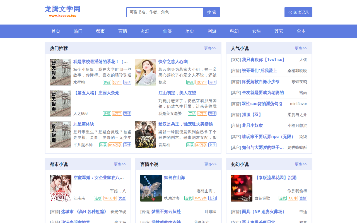Open 面具（NP 追妻火葬场） link
This screenshot has height=223, width=357.
pyautogui.click(x=264, y=212)
